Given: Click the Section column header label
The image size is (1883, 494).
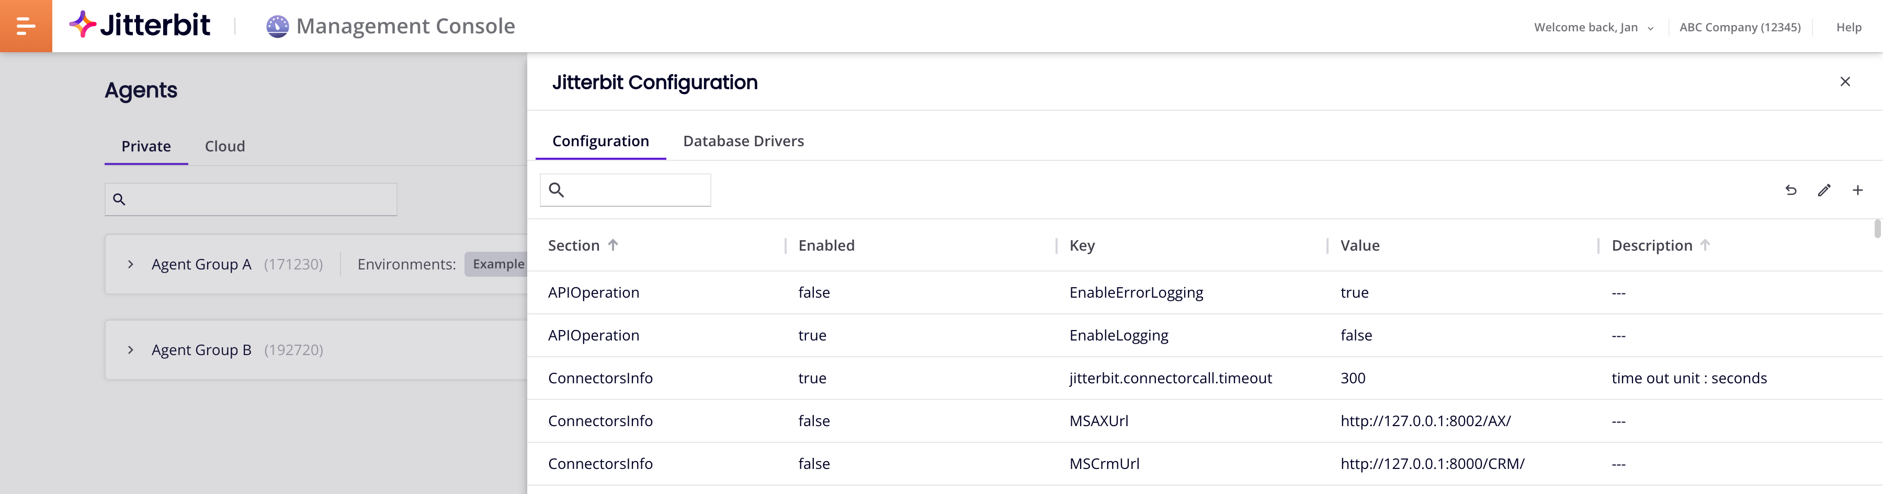Looking at the screenshot, I should pos(574,245).
